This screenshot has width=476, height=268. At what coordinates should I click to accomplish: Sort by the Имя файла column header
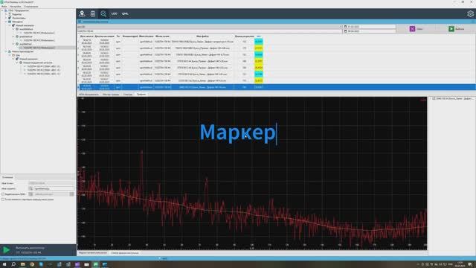(x=202, y=36)
